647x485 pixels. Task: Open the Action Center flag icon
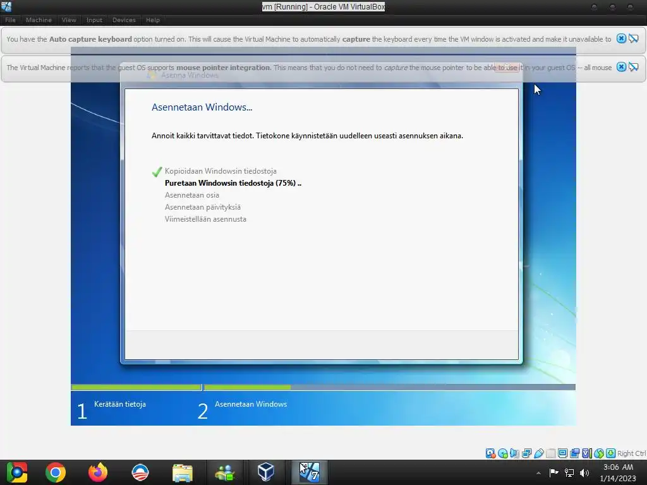pos(553,472)
